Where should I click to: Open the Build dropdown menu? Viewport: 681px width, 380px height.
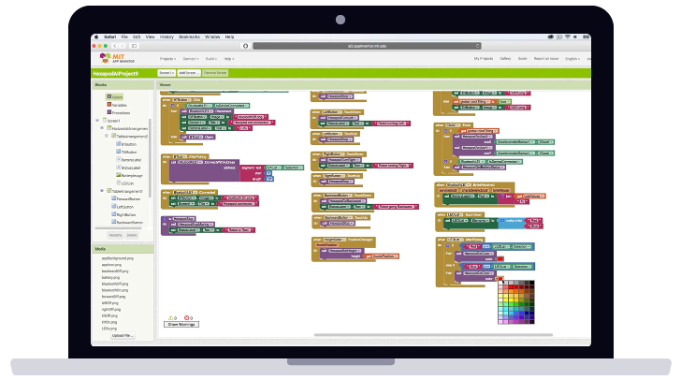(211, 59)
